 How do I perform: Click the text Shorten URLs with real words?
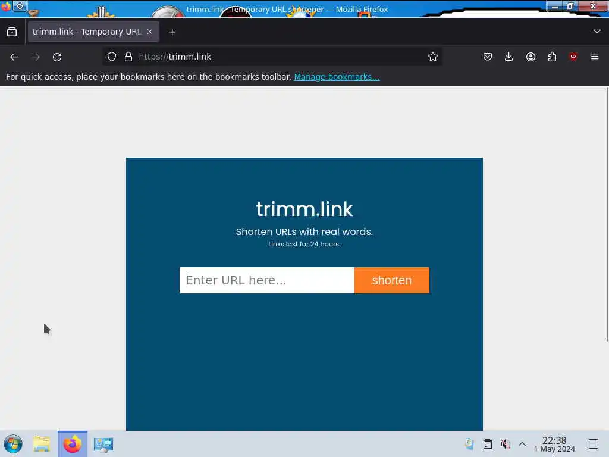tap(304, 231)
